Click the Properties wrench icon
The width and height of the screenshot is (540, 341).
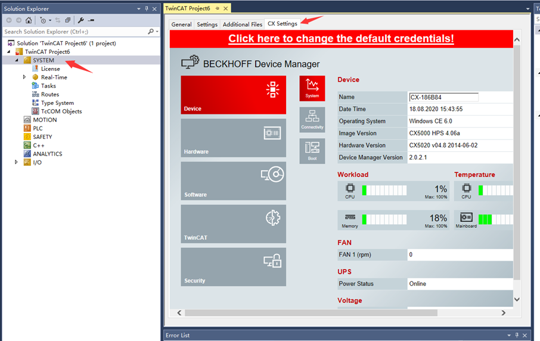81,20
